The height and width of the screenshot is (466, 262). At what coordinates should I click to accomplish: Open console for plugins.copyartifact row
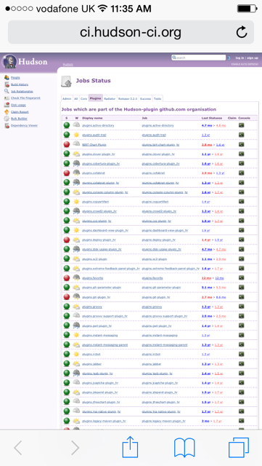(x=241, y=202)
